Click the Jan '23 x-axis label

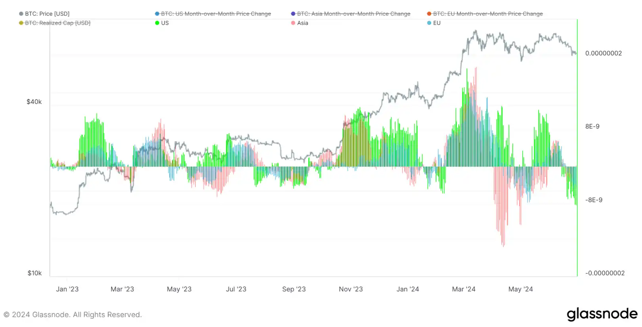(67, 289)
